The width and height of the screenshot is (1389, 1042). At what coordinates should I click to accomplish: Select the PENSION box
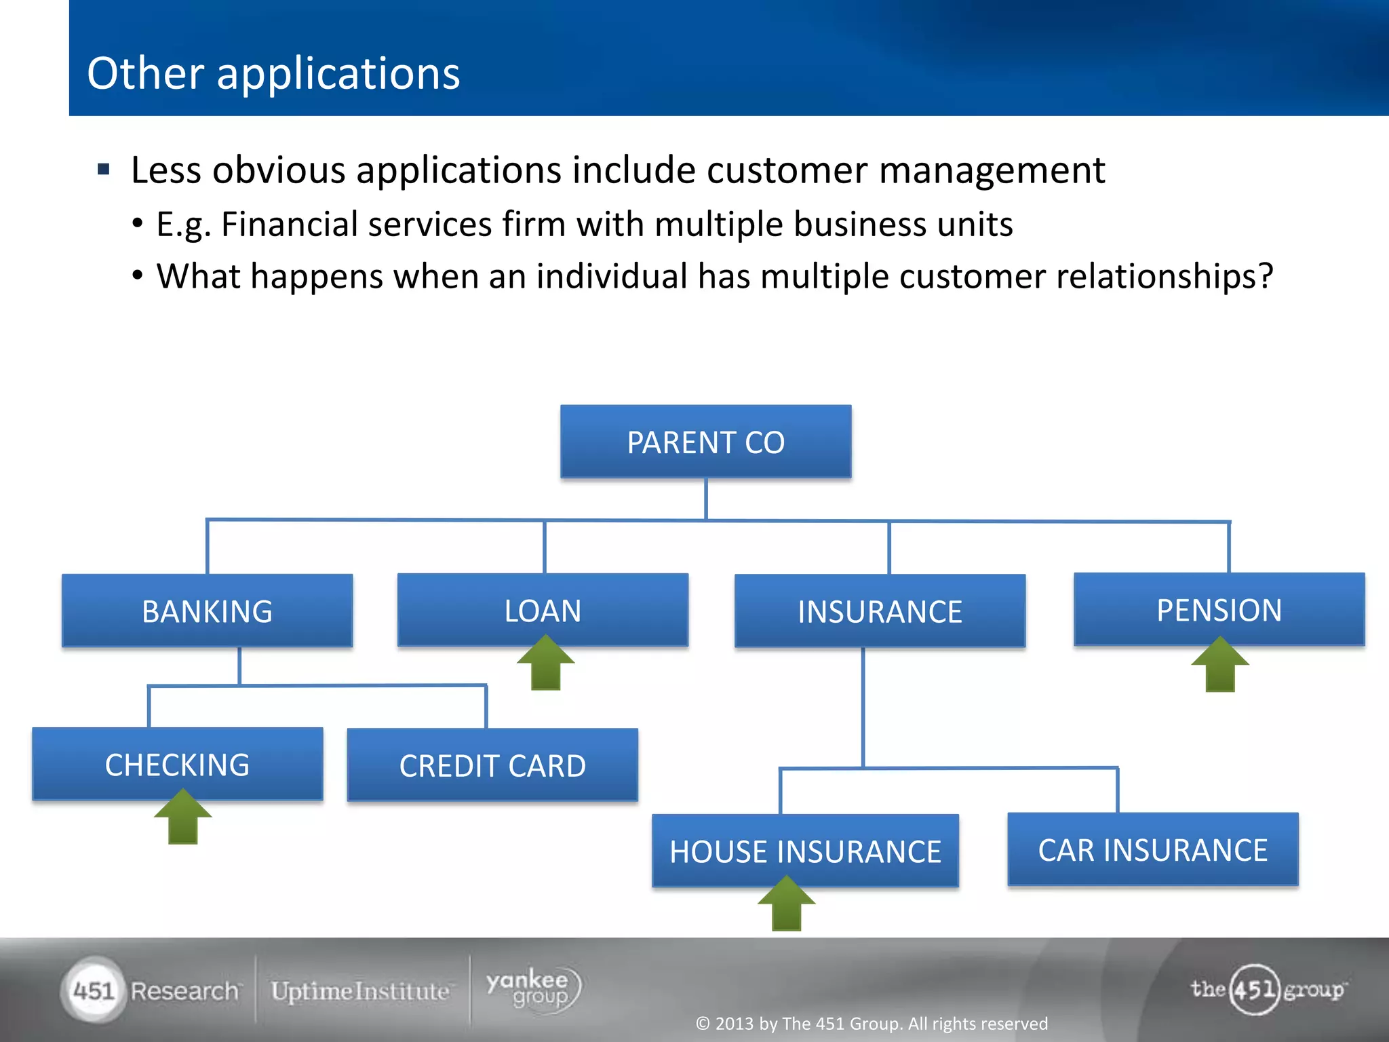point(1219,608)
